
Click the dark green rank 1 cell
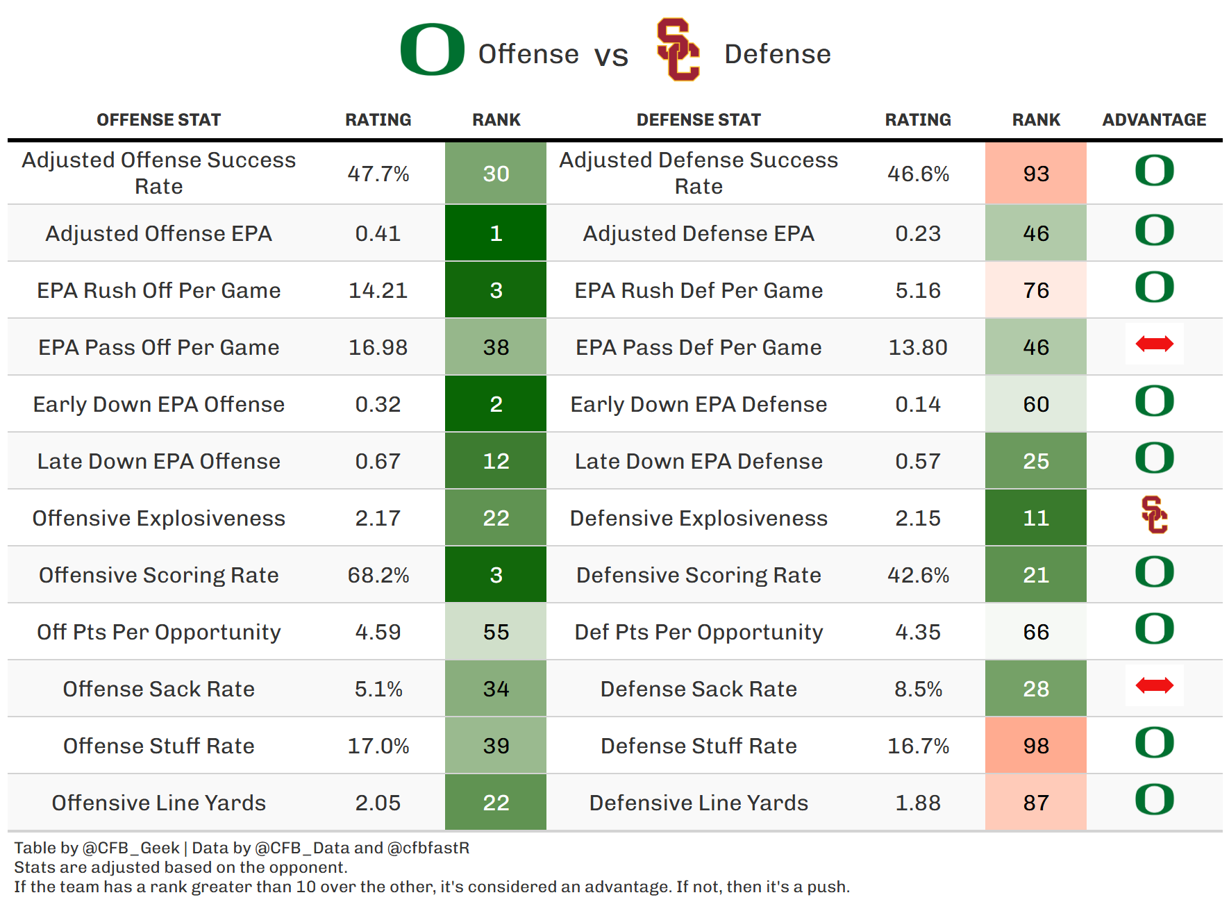click(x=496, y=233)
